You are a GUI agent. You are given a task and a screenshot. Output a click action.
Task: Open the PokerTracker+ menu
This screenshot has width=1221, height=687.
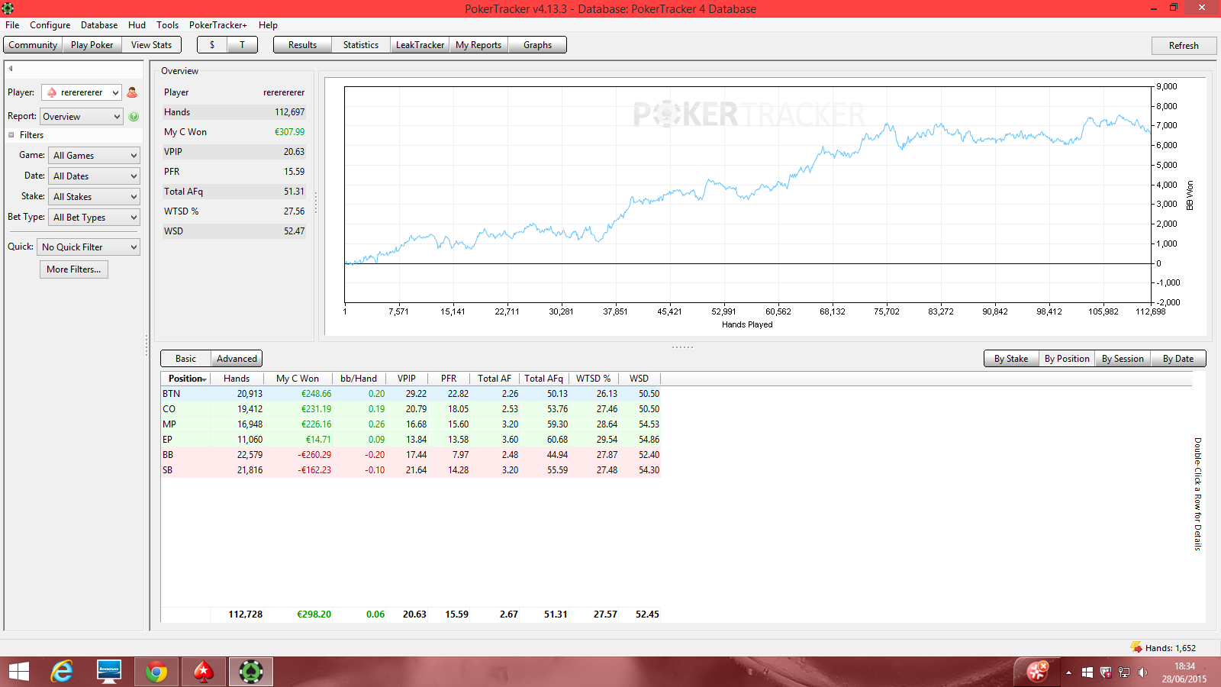[x=218, y=25]
